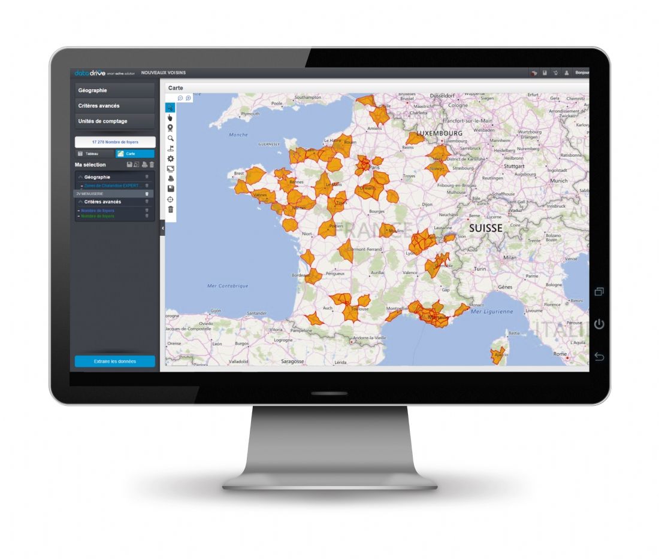Viewport: 659px width, 559px height.
Task: Switch to the Carte view tab
Action: [135, 154]
